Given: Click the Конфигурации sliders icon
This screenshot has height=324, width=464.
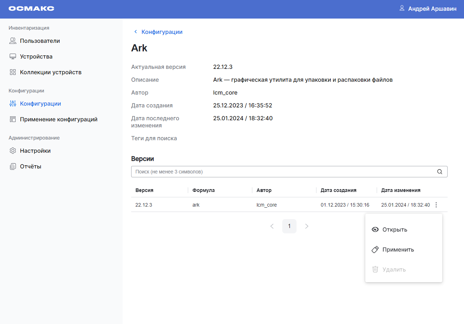Looking at the screenshot, I should [x=13, y=103].
